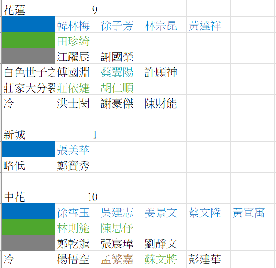Select the name 張宸瑋
Screen dimensions: 276x268
(x=117, y=243)
